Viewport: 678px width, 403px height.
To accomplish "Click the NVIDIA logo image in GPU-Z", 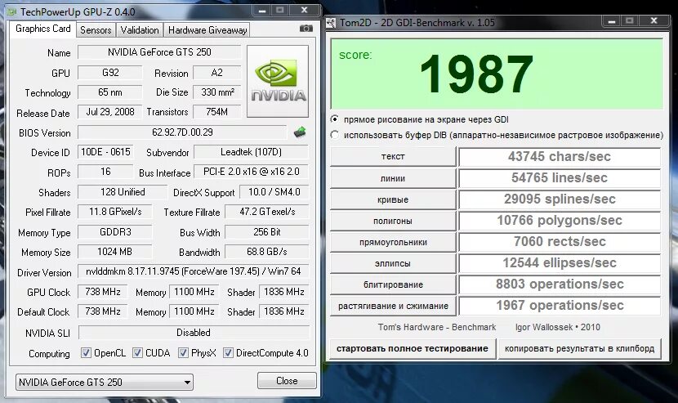I will point(278,82).
